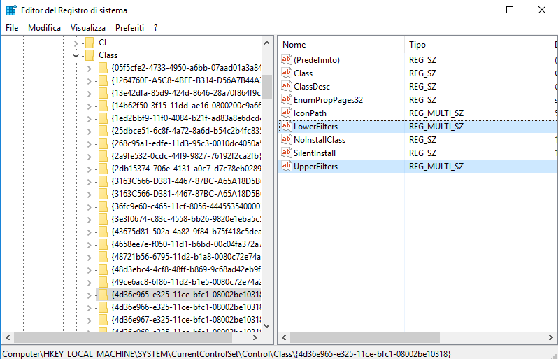
Task: Collapse the Class tree node
Action: (76, 55)
